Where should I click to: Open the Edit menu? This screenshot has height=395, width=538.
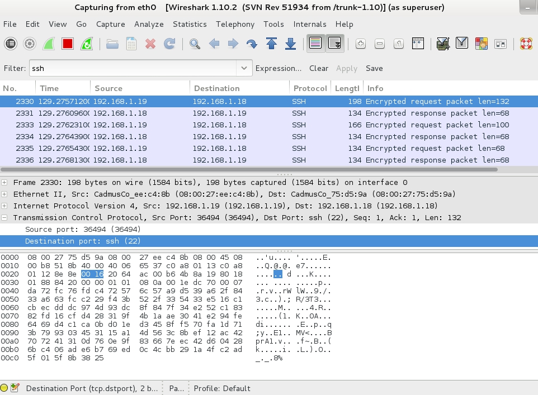tap(32, 24)
